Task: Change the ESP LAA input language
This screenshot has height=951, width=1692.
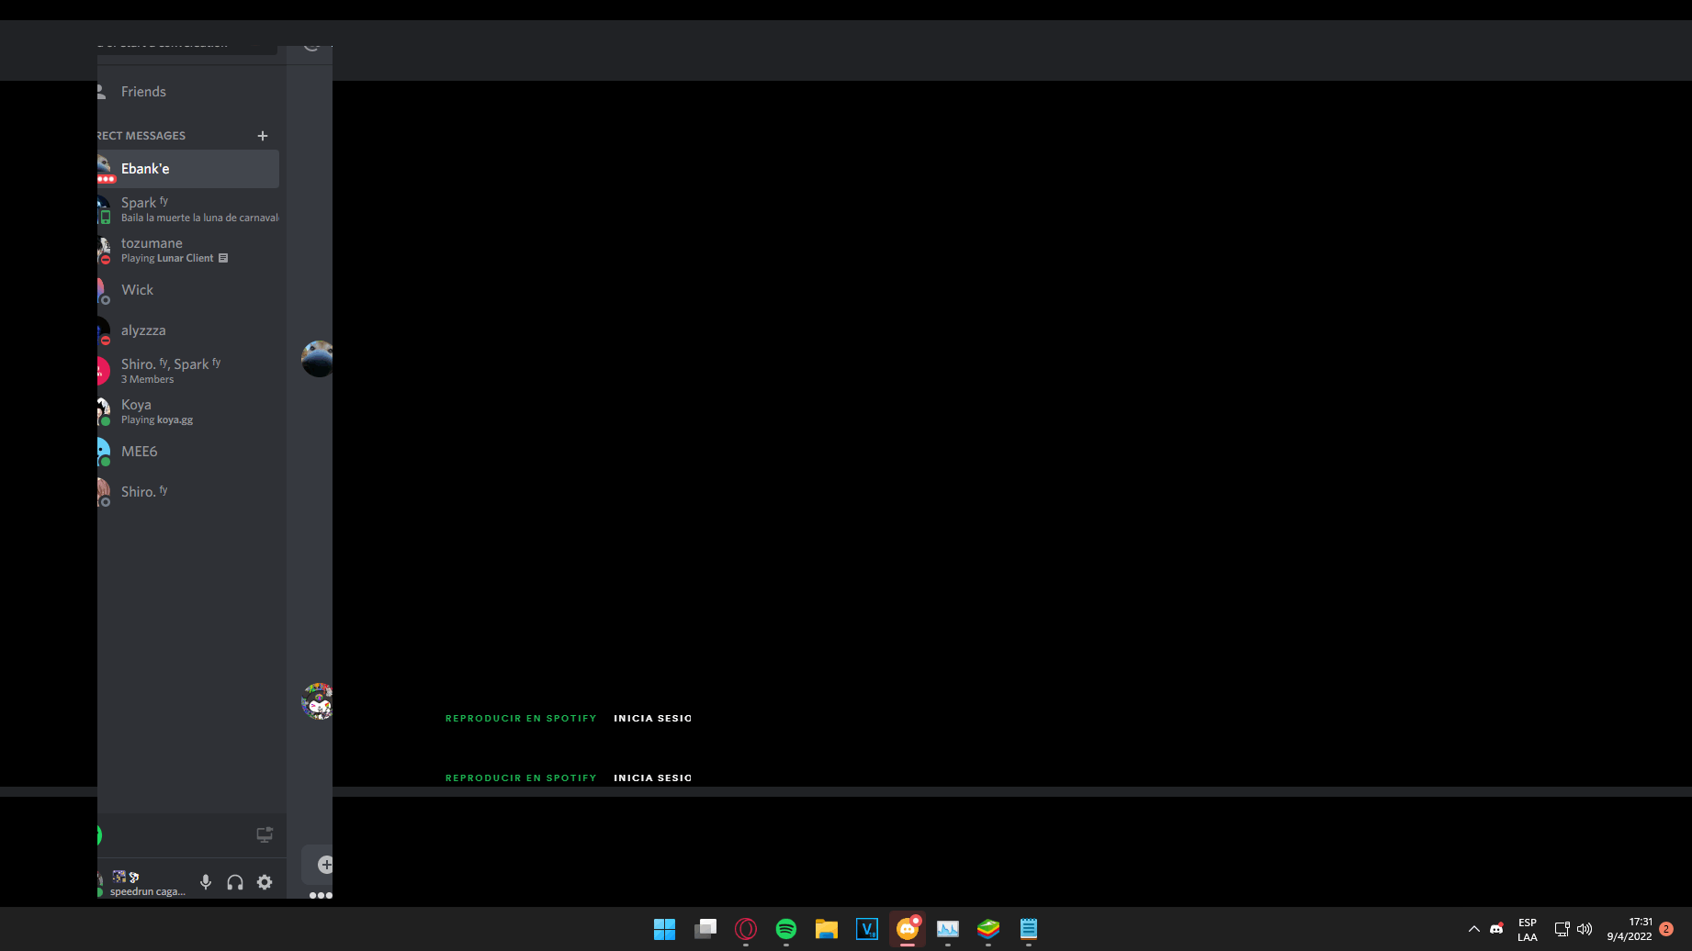Action: 1528,930
